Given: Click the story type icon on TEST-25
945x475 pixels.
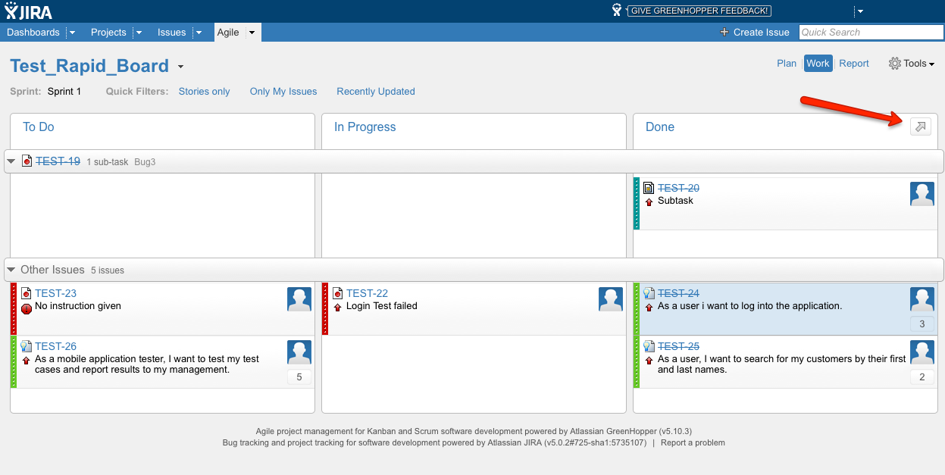Looking at the screenshot, I should coord(649,346).
